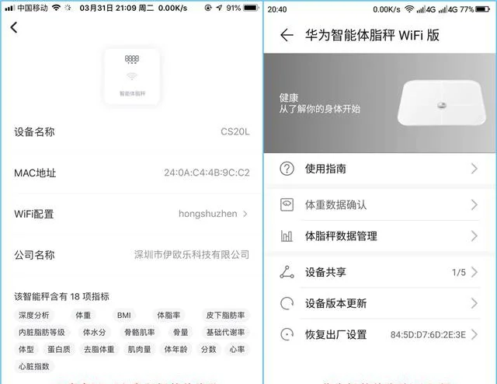Tap the back arrow beside 华为智能体脂秤 WiFi 版

pyautogui.click(x=287, y=35)
